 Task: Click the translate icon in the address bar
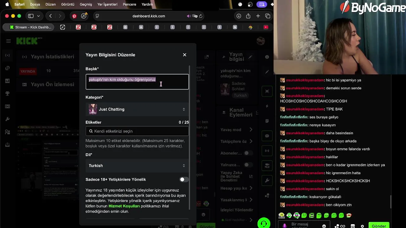(195, 16)
